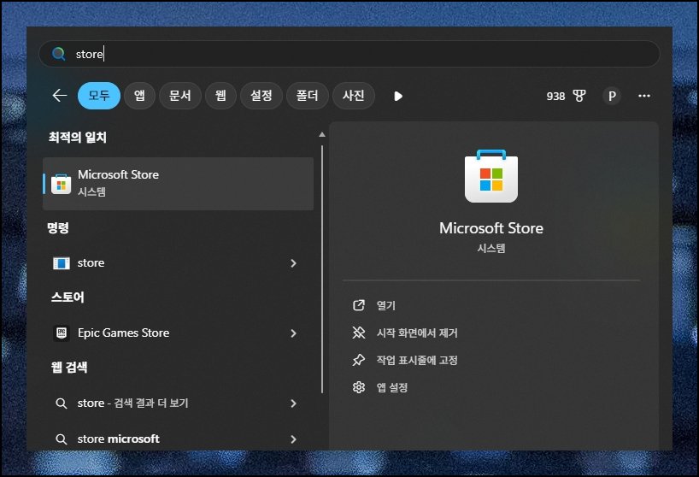This screenshot has height=477, width=699.
Task: Click large Microsoft Store icon in preview pane
Action: tap(490, 176)
